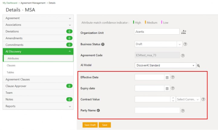Click the Deviations count badge
The height and width of the screenshot is (130, 218).
[69, 31]
